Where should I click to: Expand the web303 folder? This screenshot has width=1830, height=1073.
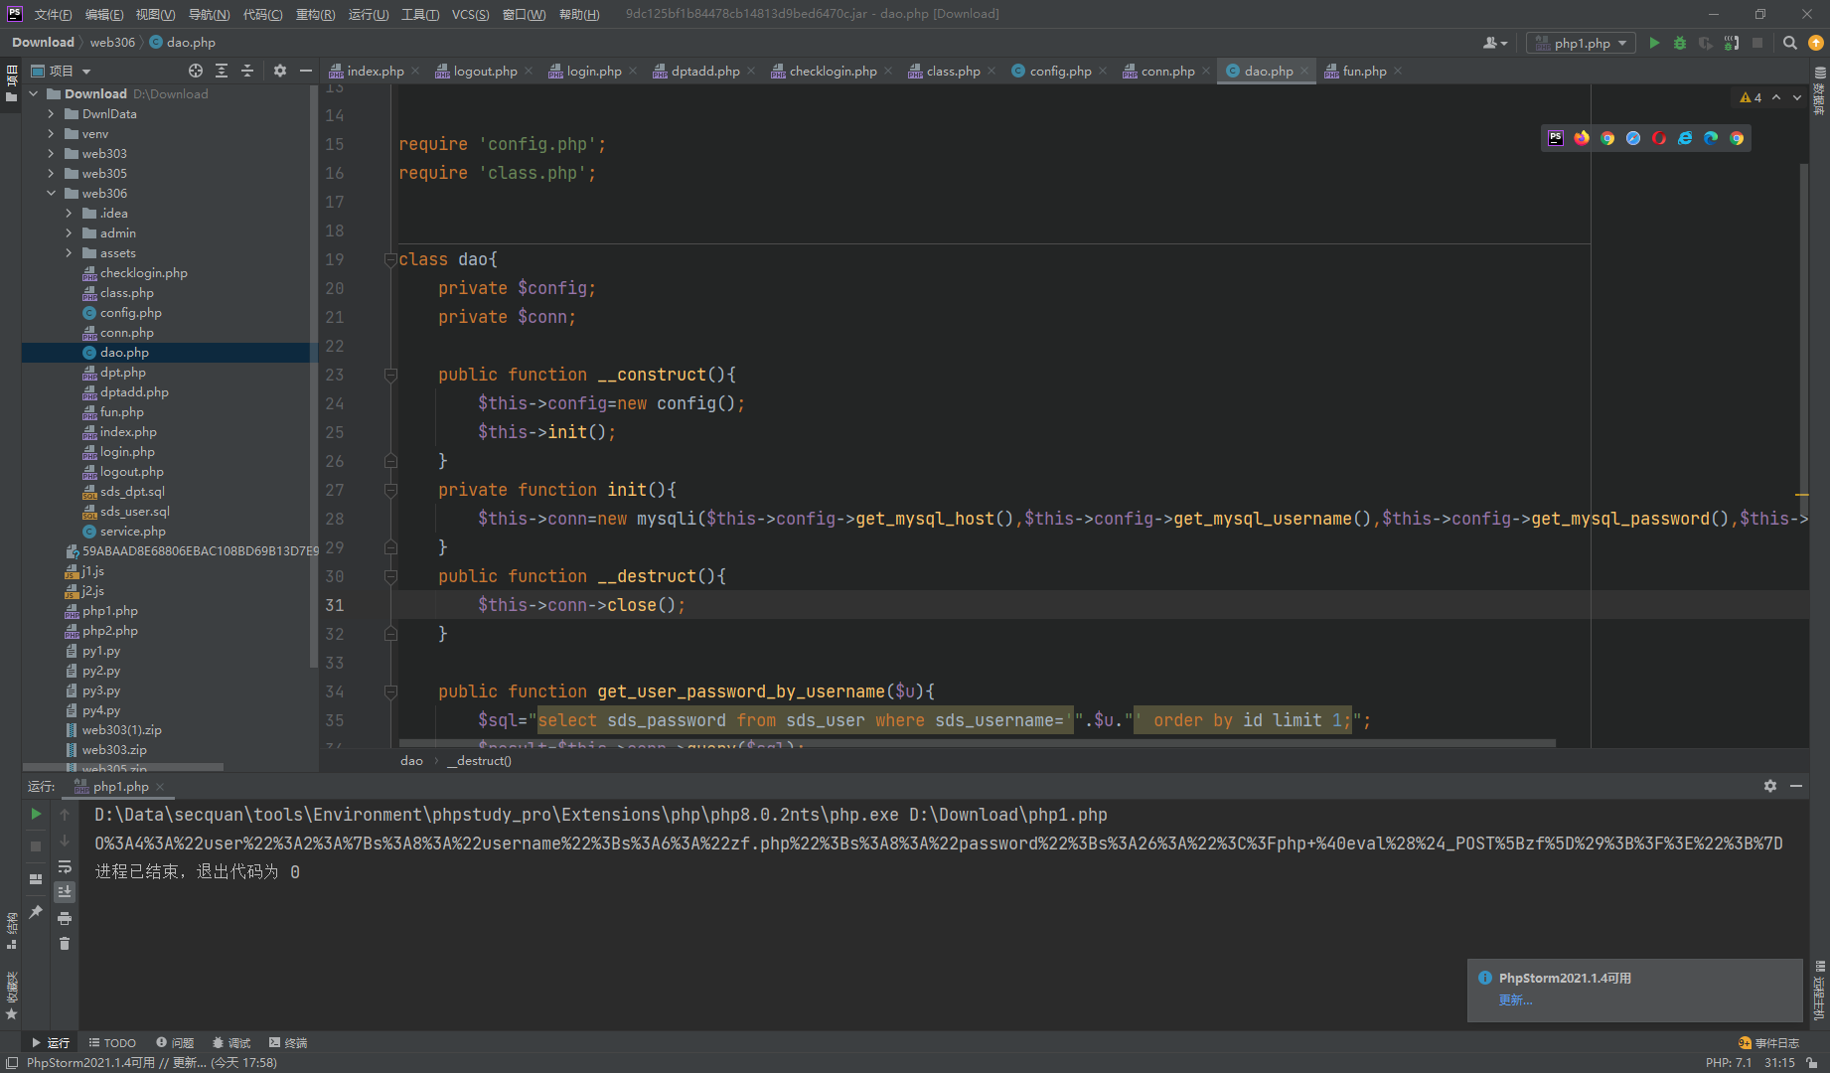51,154
